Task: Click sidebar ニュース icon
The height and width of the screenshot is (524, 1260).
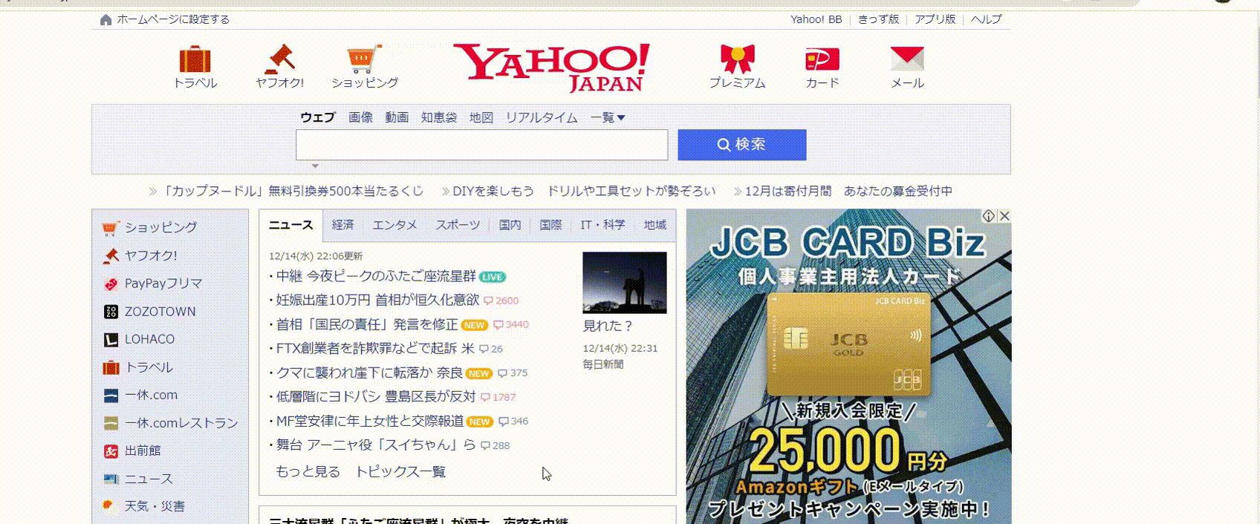Action: click(x=111, y=479)
